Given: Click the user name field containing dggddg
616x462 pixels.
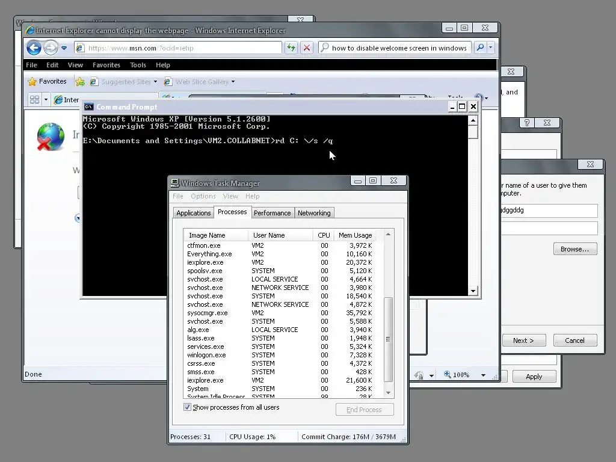Looking at the screenshot, I should (x=549, y=210).
